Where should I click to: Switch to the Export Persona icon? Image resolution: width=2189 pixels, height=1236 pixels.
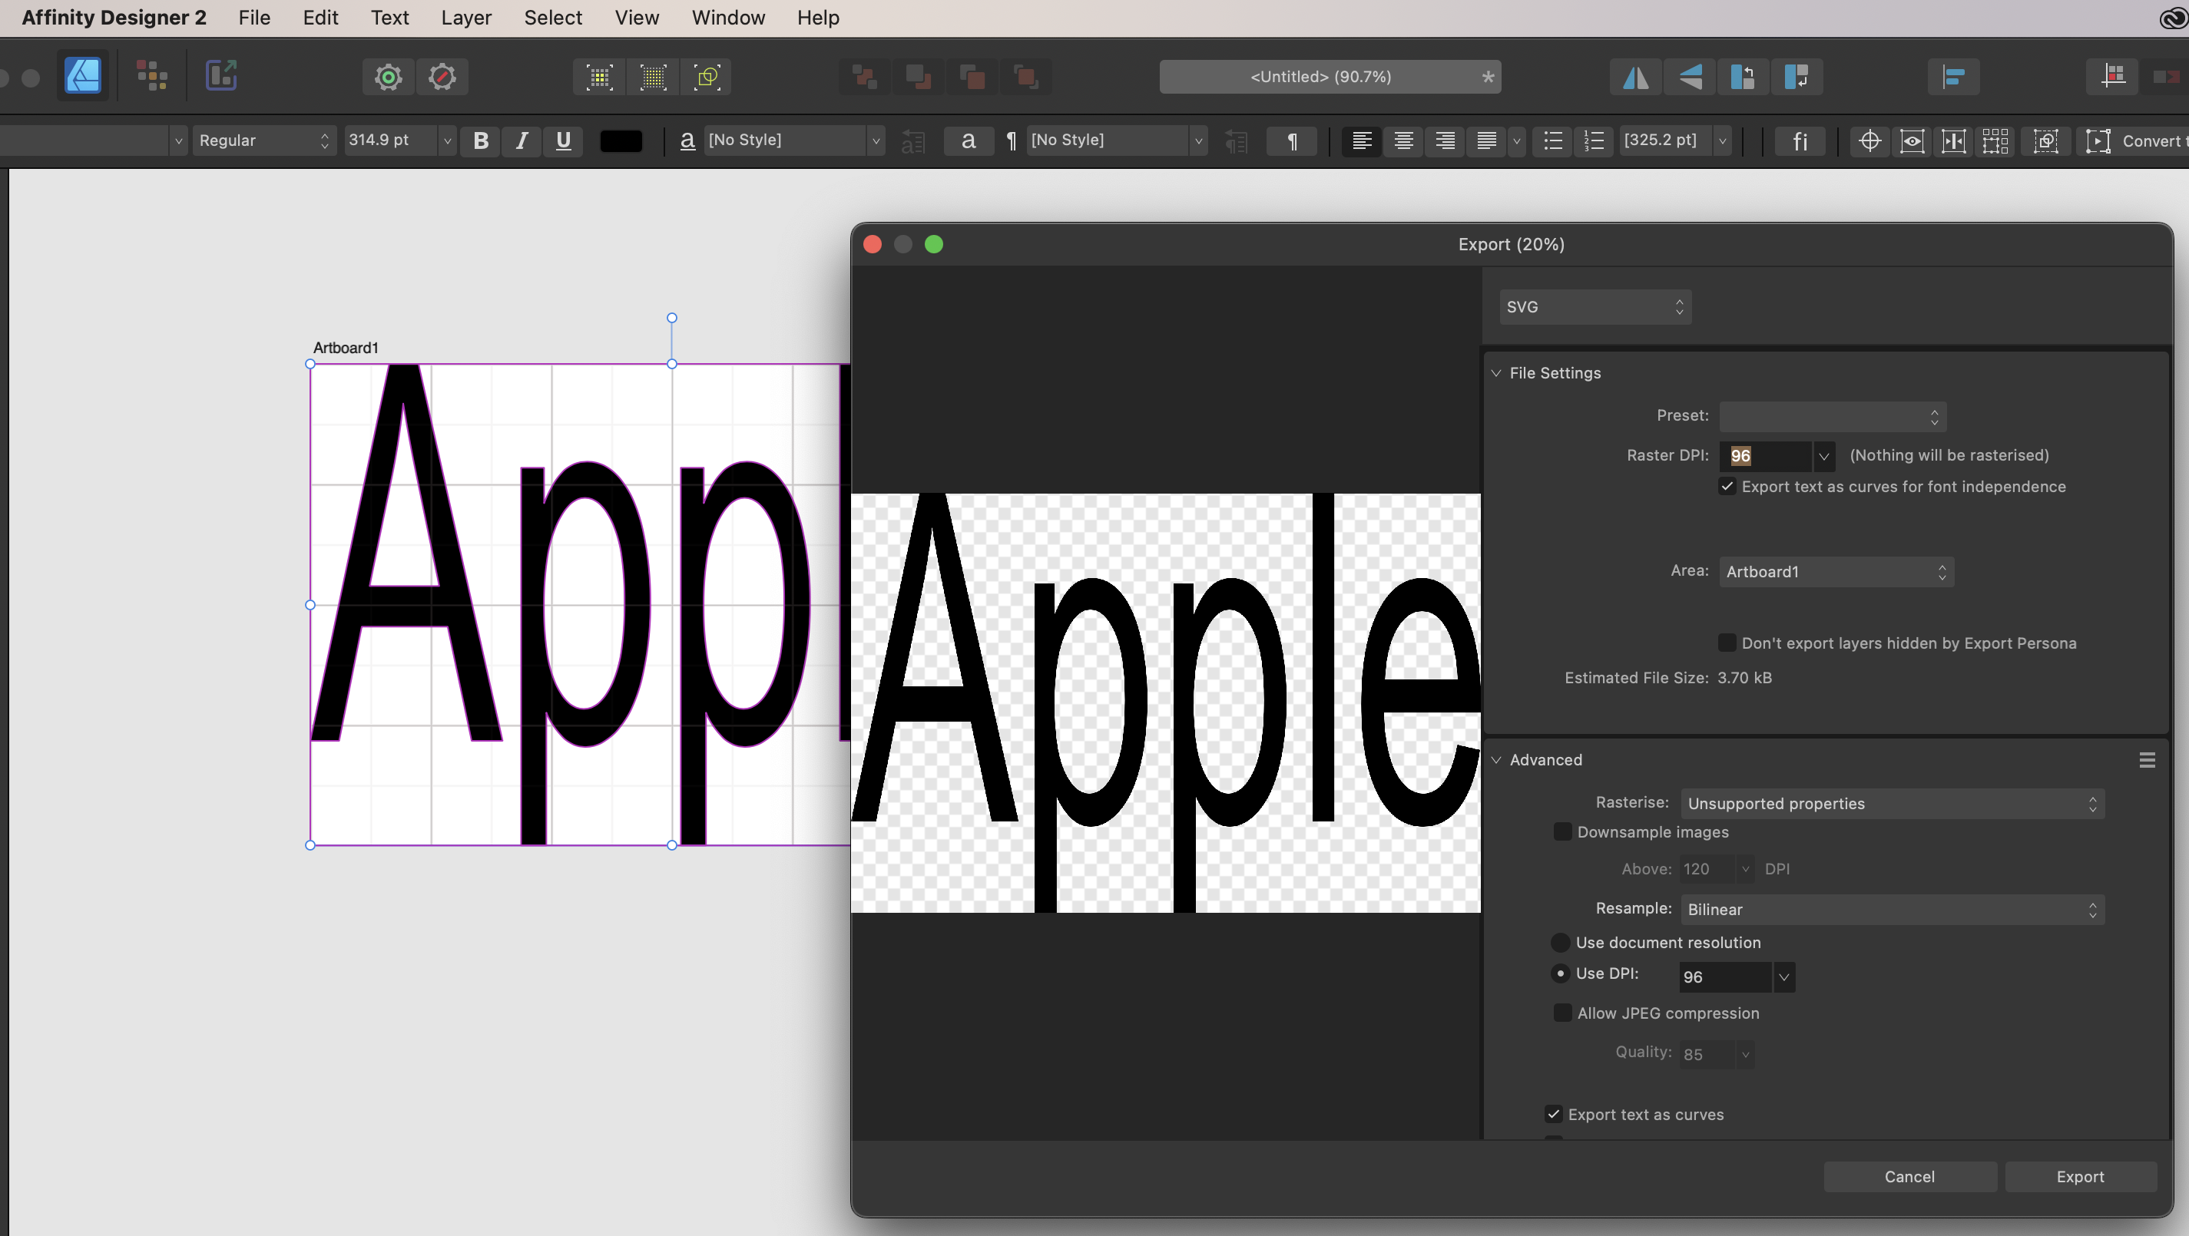tap(221, 77)
